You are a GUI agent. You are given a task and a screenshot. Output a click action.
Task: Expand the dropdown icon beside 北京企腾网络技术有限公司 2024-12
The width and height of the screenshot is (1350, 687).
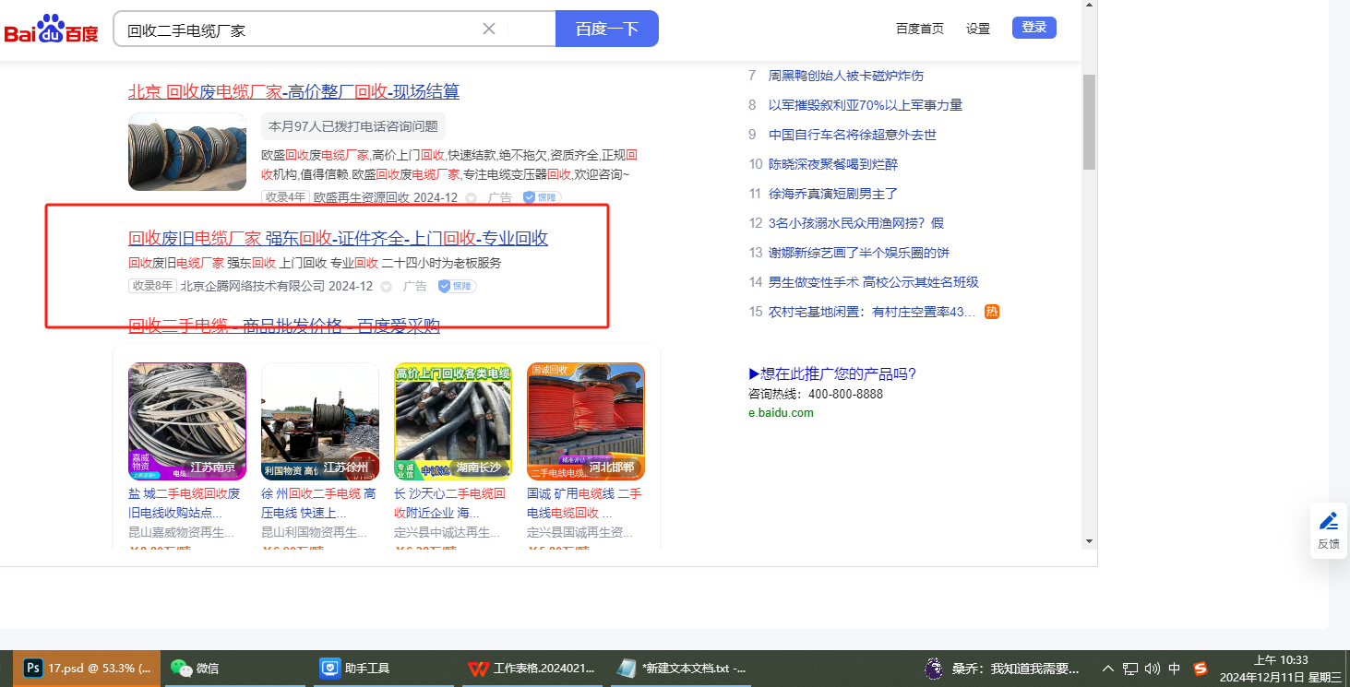click(387, 286)
